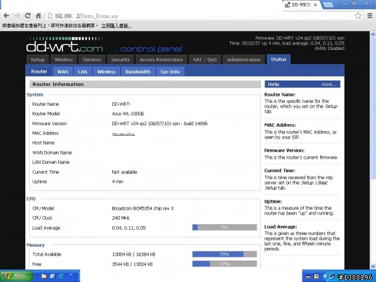This screenshot has height=282, width=376.
Task: Click the Free memory value 3544 kB / 13004 kB
Action: (132, 264)
